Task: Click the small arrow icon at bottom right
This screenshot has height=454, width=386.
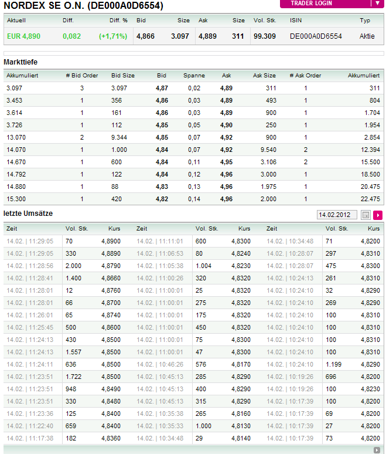Action: (x=377, y=450)
